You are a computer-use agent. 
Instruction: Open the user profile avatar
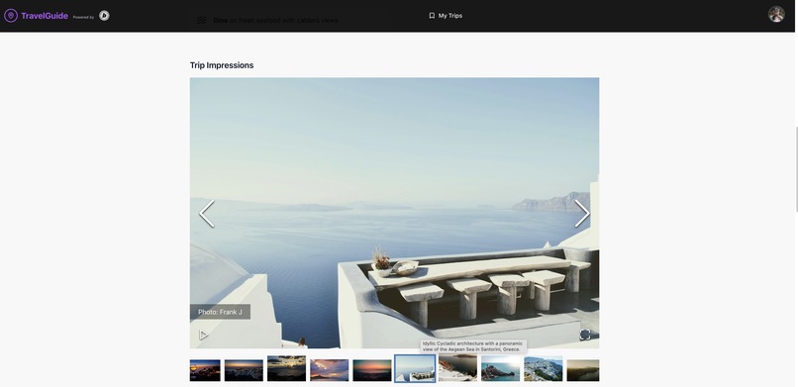(x=776, y=14)
